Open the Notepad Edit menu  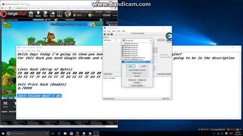(22, 51)
